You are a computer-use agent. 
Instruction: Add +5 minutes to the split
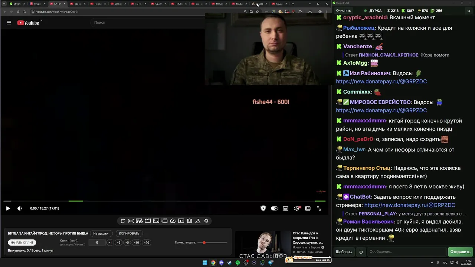[x=127, y=243]
